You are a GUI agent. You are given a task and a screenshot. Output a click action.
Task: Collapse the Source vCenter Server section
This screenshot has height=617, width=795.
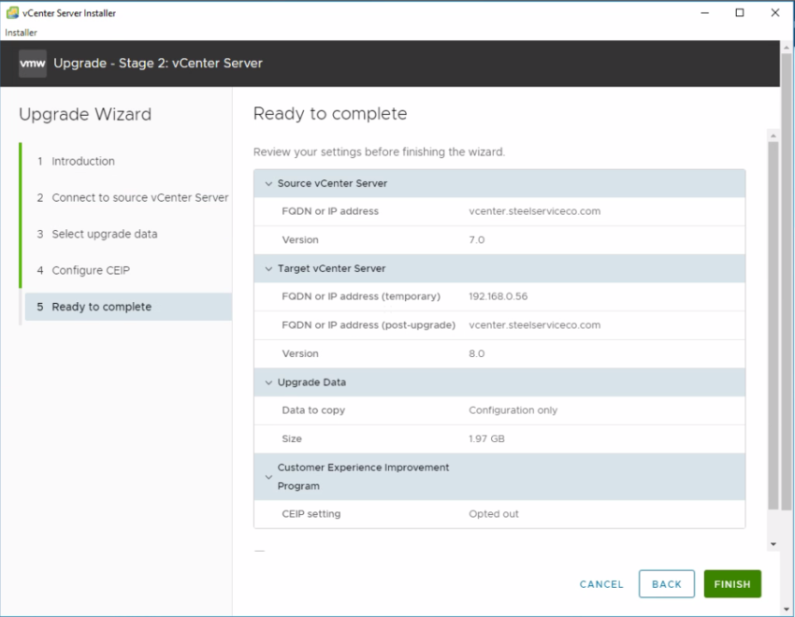[268, 183]
